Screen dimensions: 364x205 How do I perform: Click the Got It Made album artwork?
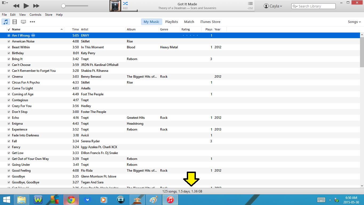[115, 6]
